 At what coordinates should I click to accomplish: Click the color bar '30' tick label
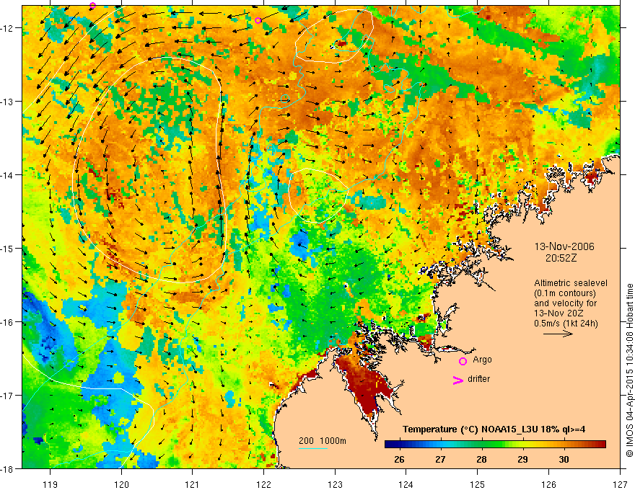(x=564, y=459)
